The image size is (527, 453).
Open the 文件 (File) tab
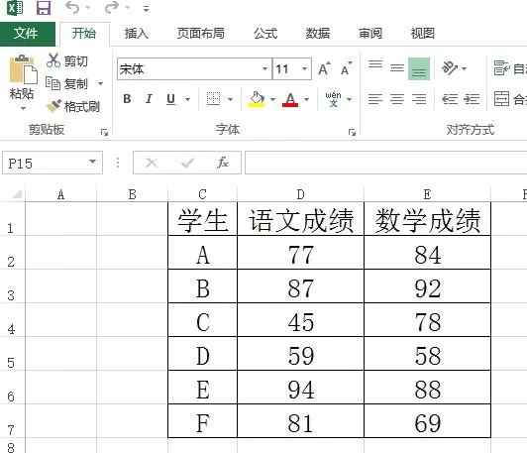tap(28, 34)
